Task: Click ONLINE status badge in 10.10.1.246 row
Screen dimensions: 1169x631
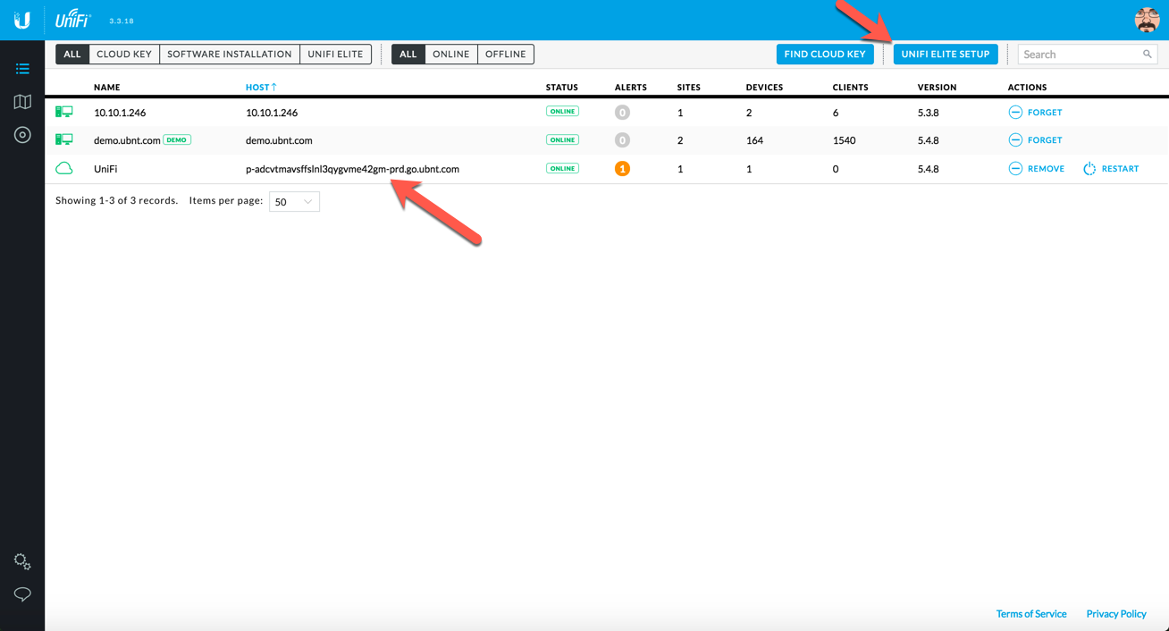Action: [x=562, y=112]
